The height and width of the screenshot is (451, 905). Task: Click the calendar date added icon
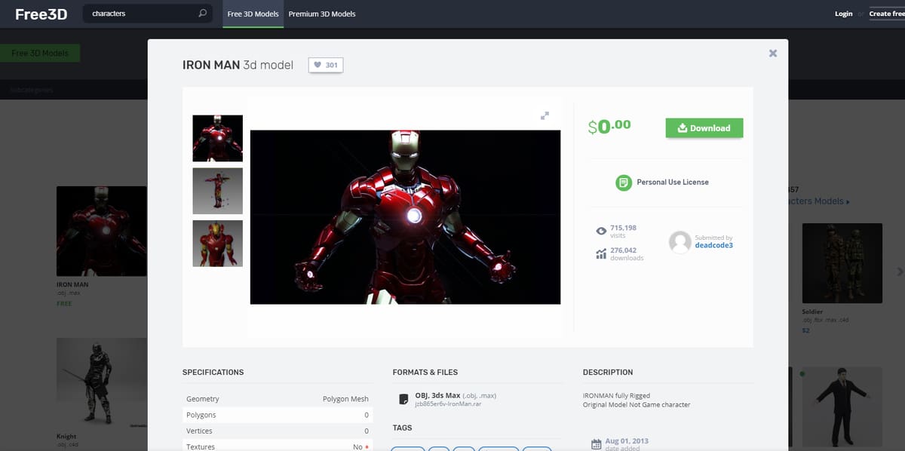click(x=596, y=443)
